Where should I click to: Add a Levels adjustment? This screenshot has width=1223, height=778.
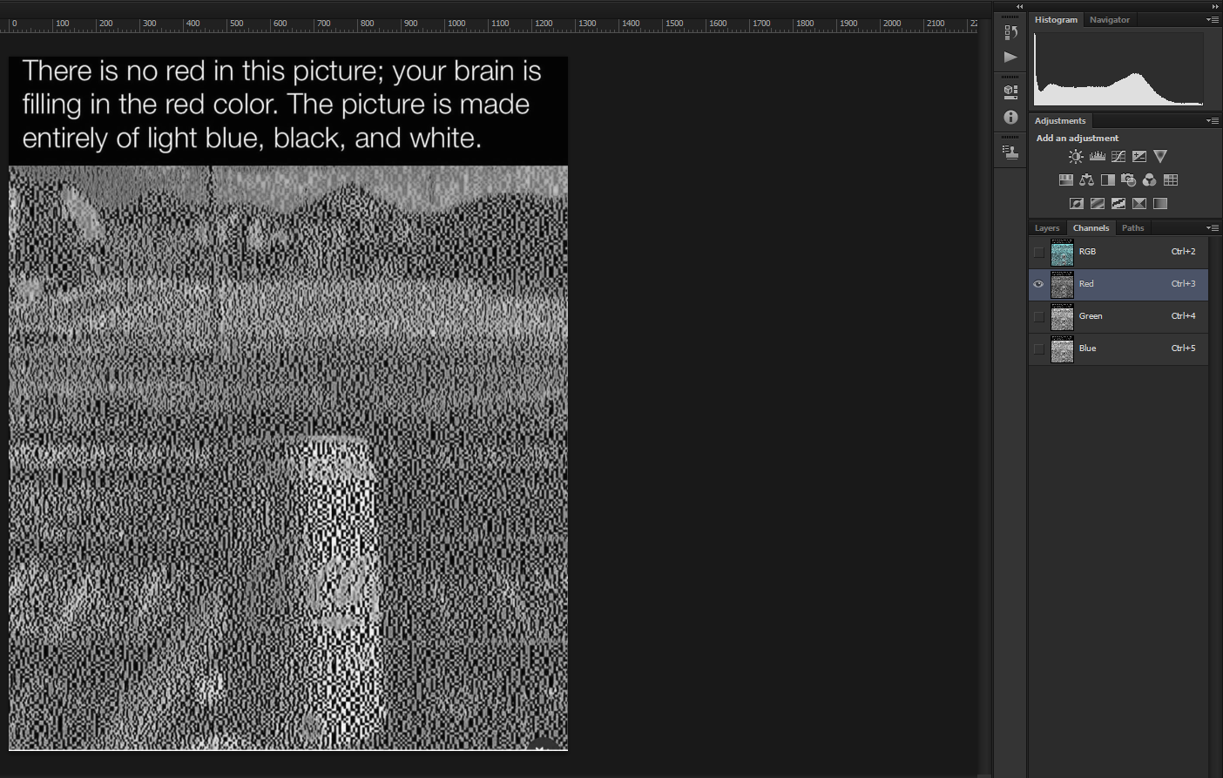[x=1097, y=157]
